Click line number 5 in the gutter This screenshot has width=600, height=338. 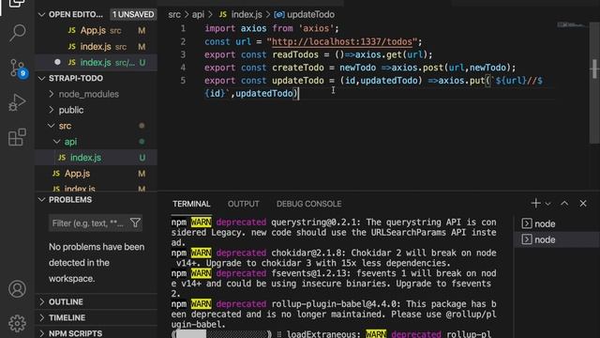[183, 81]
